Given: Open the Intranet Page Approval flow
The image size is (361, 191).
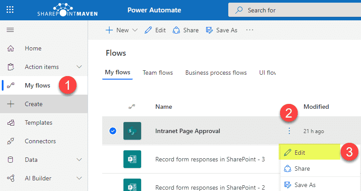Looking at the screenshot, I should click(x=188, y=131).
